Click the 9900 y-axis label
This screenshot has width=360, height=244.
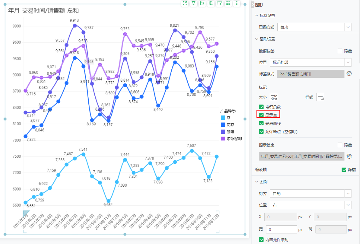coord(17,26)
